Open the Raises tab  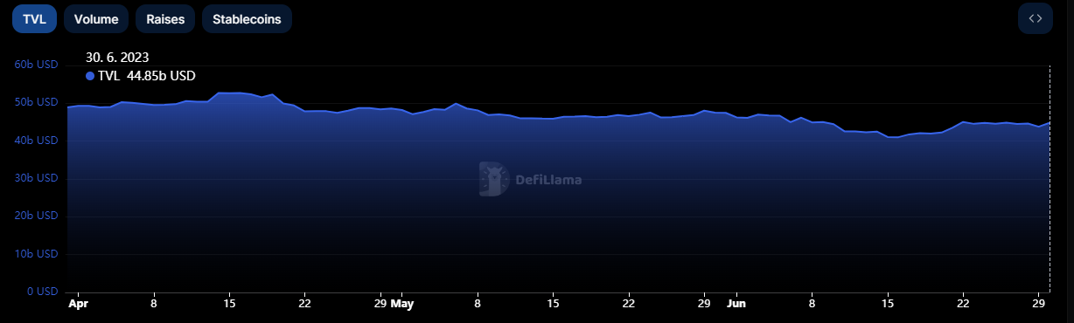(x=165, y=18)
